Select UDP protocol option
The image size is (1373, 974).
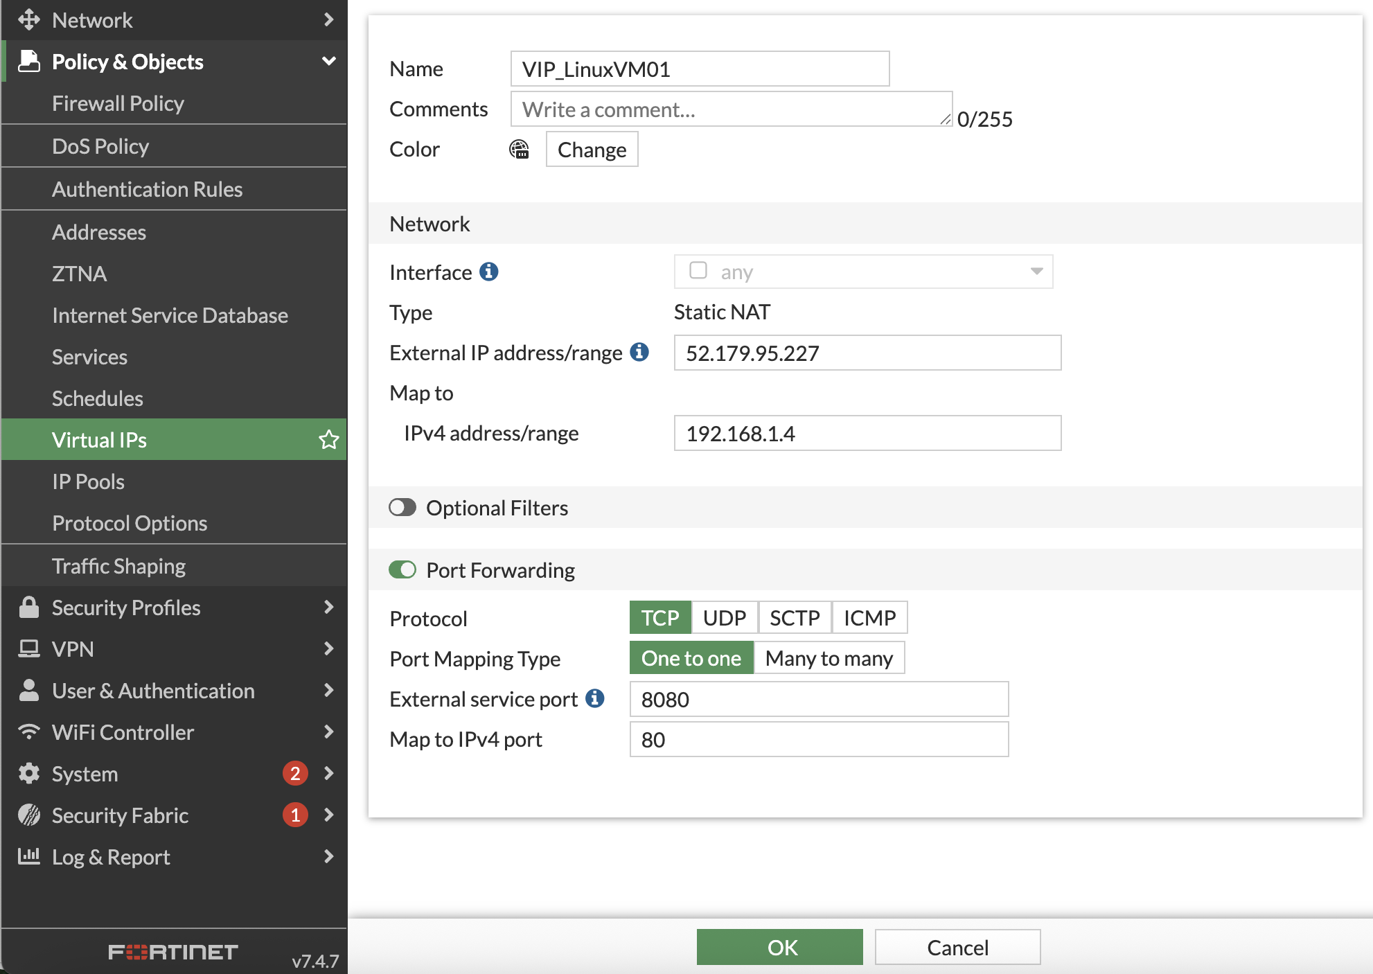[x=724, y=617]
